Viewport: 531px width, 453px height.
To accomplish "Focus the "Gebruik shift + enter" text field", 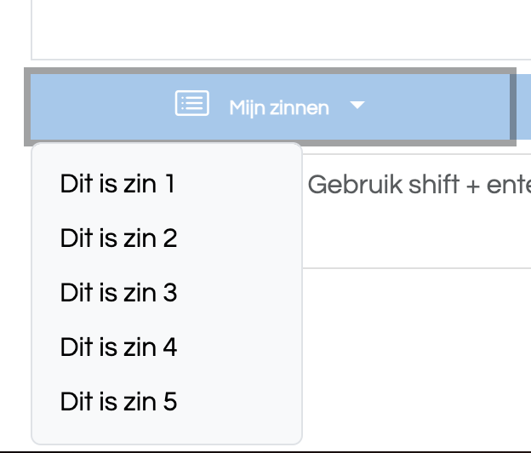I will 416,210.
